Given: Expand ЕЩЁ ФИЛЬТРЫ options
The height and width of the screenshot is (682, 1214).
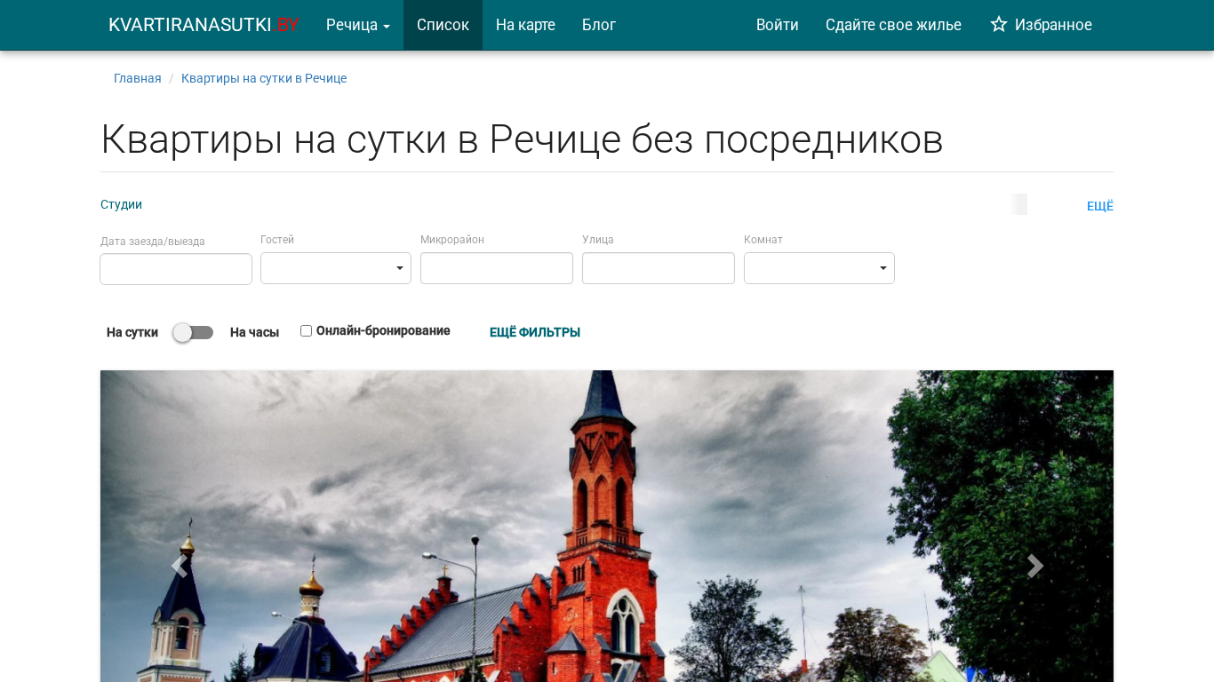Looking at the screenshot, I should [535, 332].
